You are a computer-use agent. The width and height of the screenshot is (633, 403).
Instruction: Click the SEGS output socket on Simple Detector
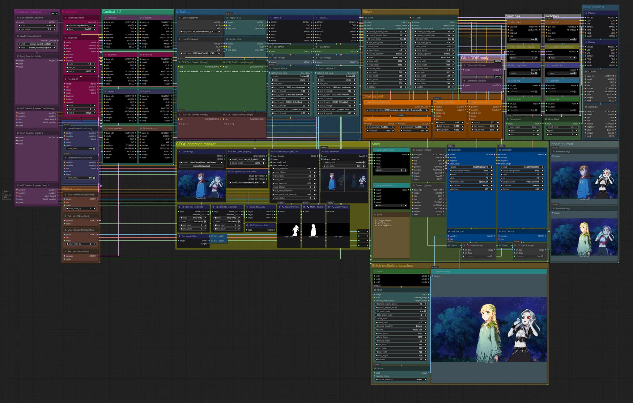318,156
